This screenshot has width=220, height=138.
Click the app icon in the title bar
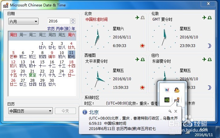pos(6,5)
